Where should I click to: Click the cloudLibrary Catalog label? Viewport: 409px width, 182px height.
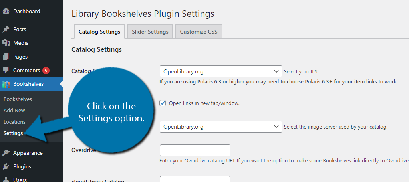[x=98, y=180]
